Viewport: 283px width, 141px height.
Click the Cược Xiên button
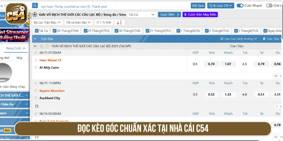[169, 14]
